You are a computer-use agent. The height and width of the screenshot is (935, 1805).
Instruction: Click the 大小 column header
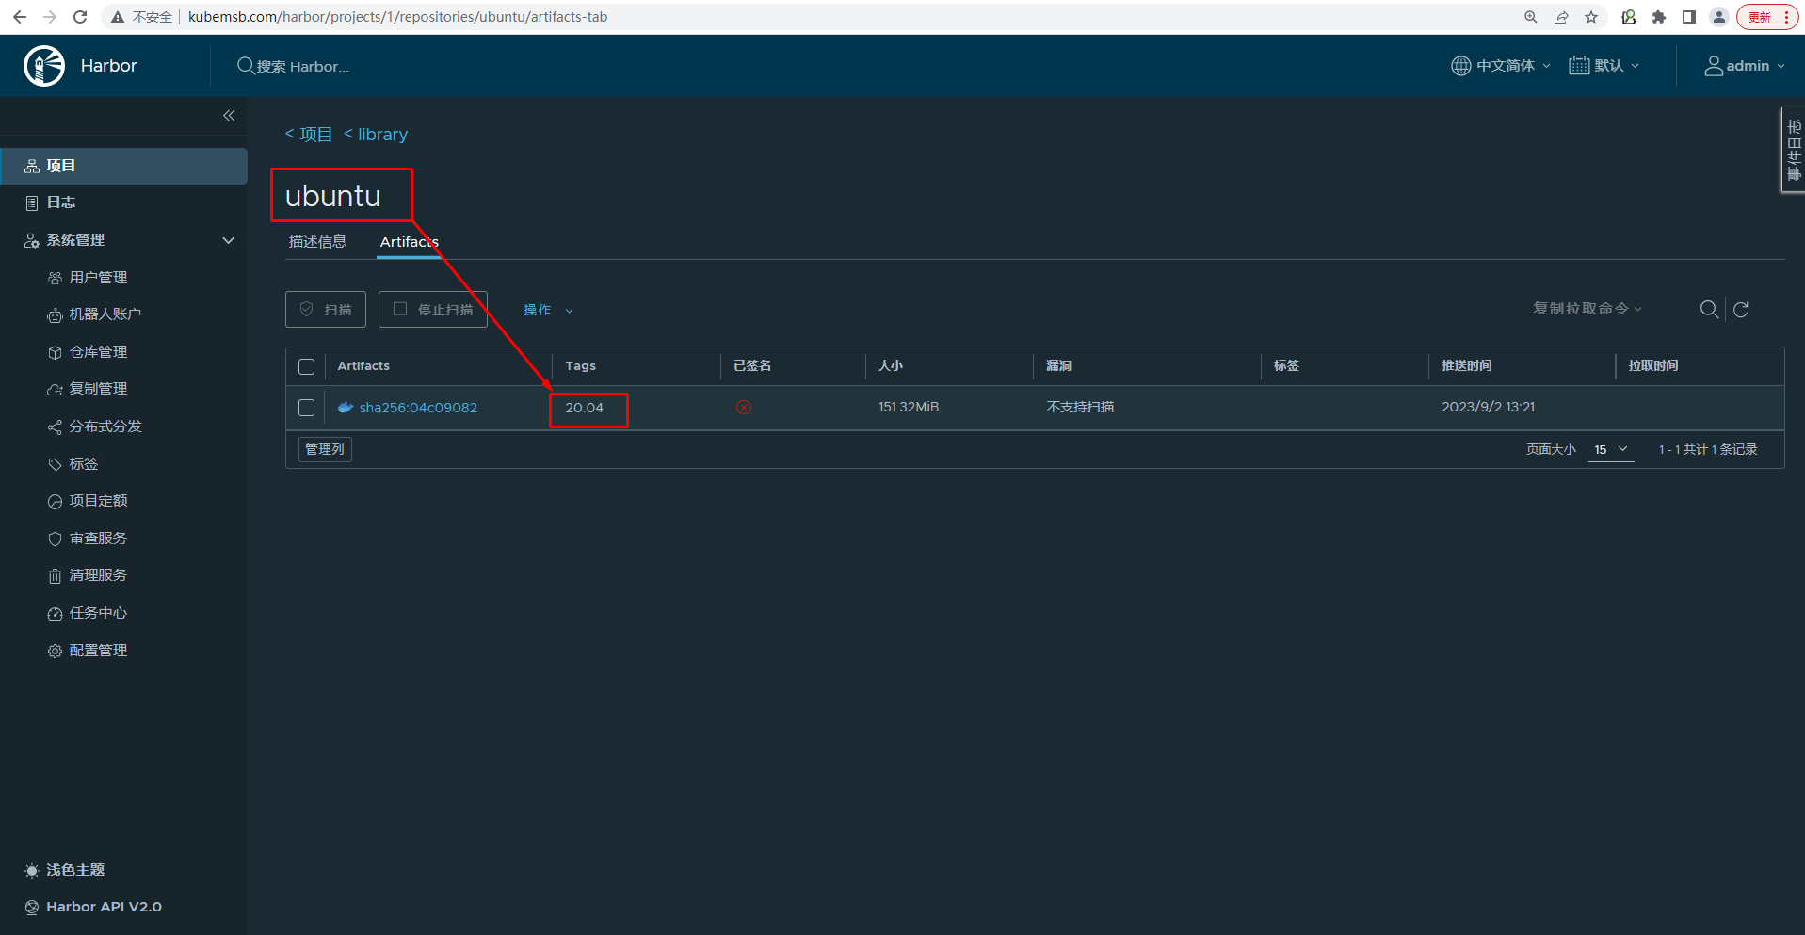tap(891, 366)
